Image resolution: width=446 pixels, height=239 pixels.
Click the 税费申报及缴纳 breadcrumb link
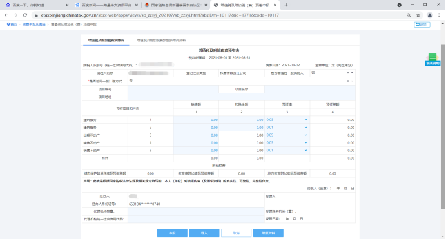tap(34, 24)
